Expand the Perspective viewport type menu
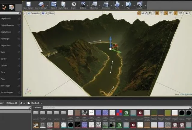 click(34, 13)
